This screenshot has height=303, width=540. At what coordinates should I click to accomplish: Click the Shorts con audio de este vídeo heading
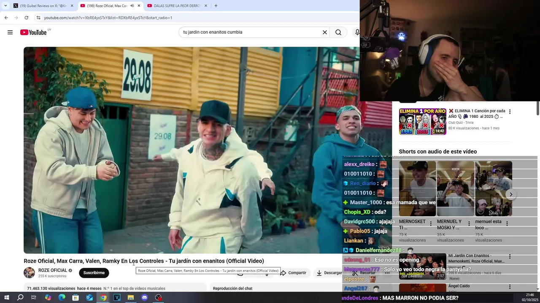(x=438, y=151)
